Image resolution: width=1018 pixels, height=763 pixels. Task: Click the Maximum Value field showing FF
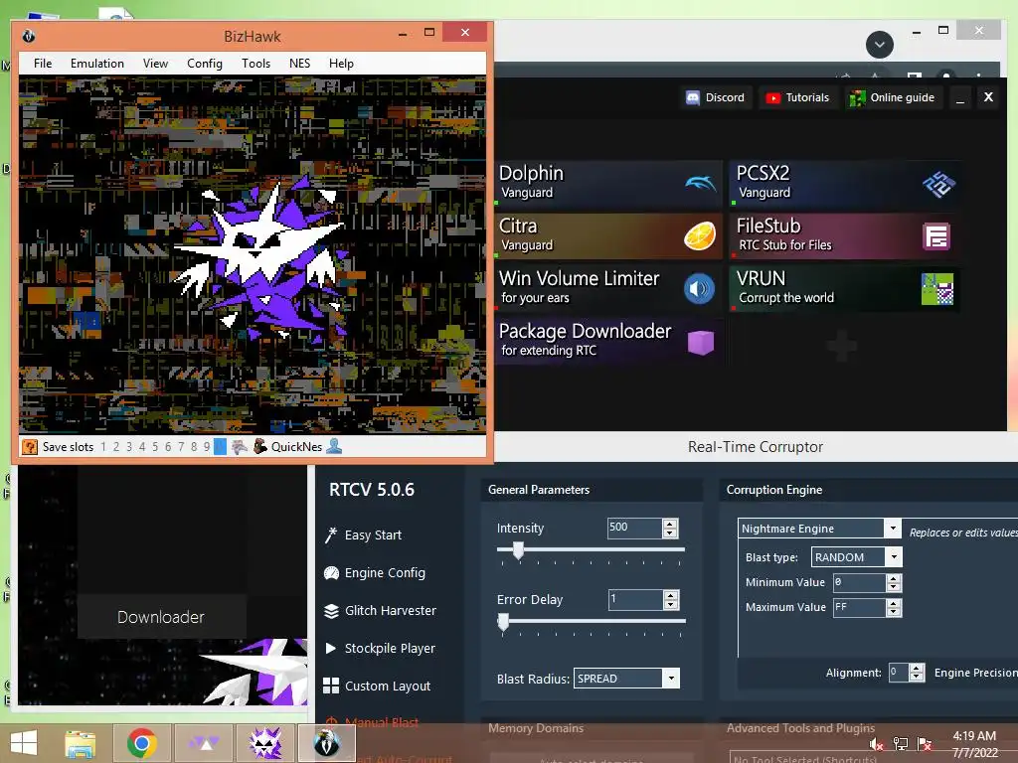[860, 607]
